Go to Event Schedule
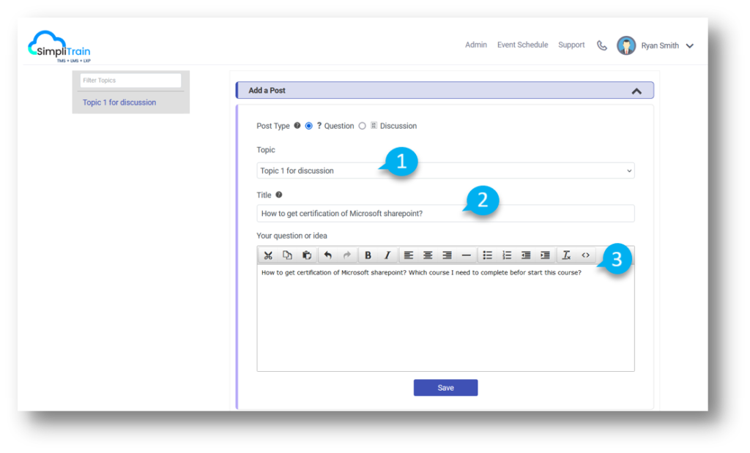The height and width of the screenshot is (453, 750). [522, 45]
